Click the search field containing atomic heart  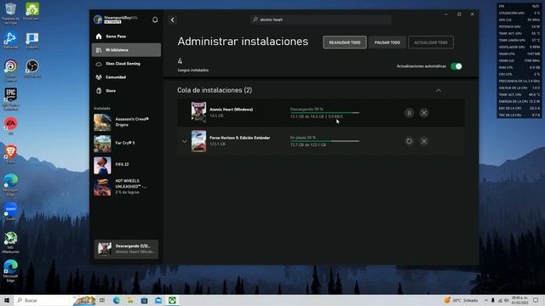(x=321, y=20)
